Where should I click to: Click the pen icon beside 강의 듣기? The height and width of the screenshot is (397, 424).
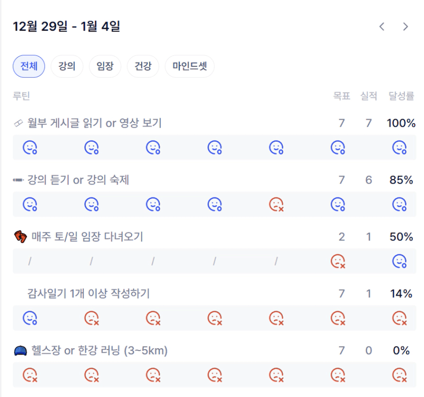tap(18, 180)
